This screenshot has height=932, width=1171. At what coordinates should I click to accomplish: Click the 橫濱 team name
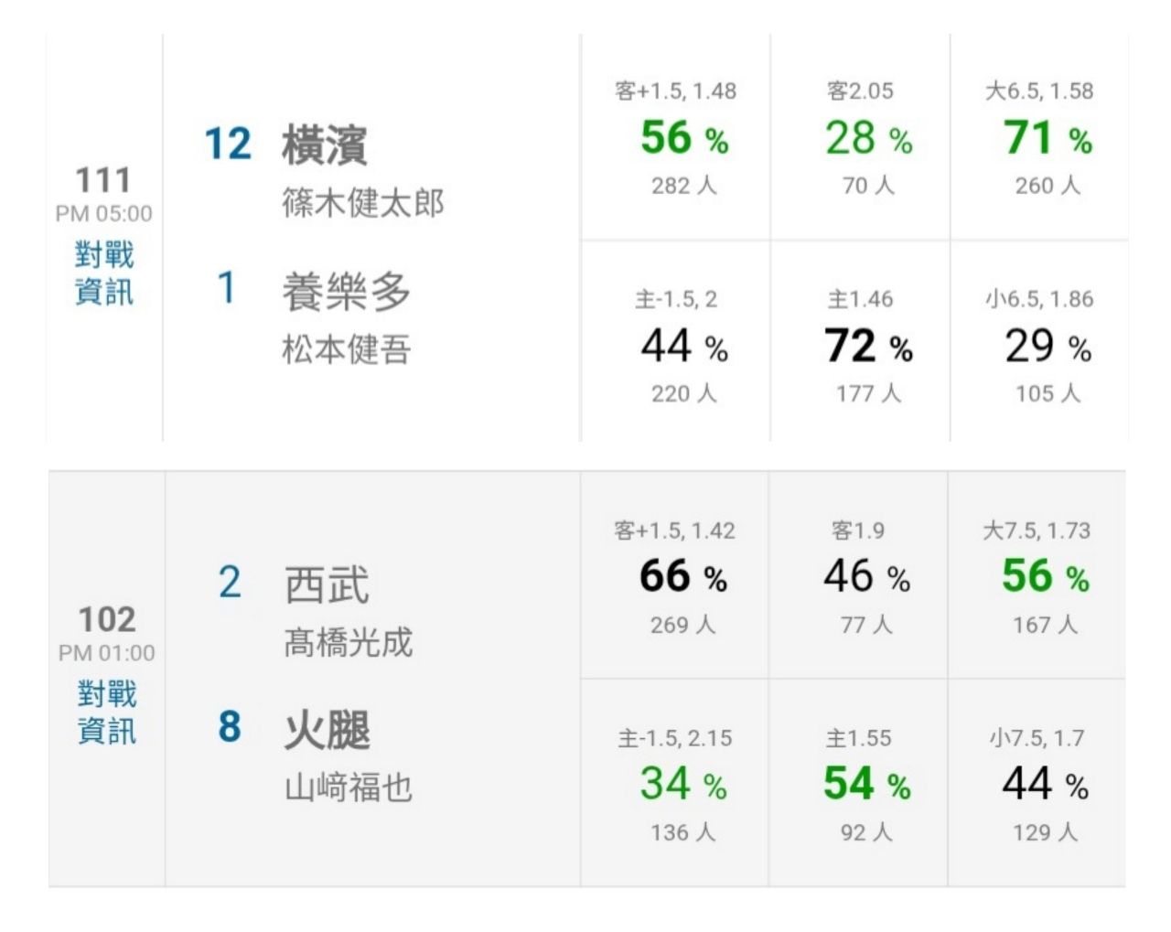tap(324, 145)
